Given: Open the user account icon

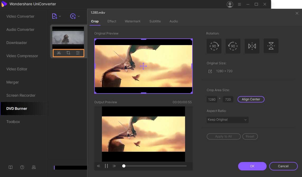Looking at the screenshot, I should (230, 4).
